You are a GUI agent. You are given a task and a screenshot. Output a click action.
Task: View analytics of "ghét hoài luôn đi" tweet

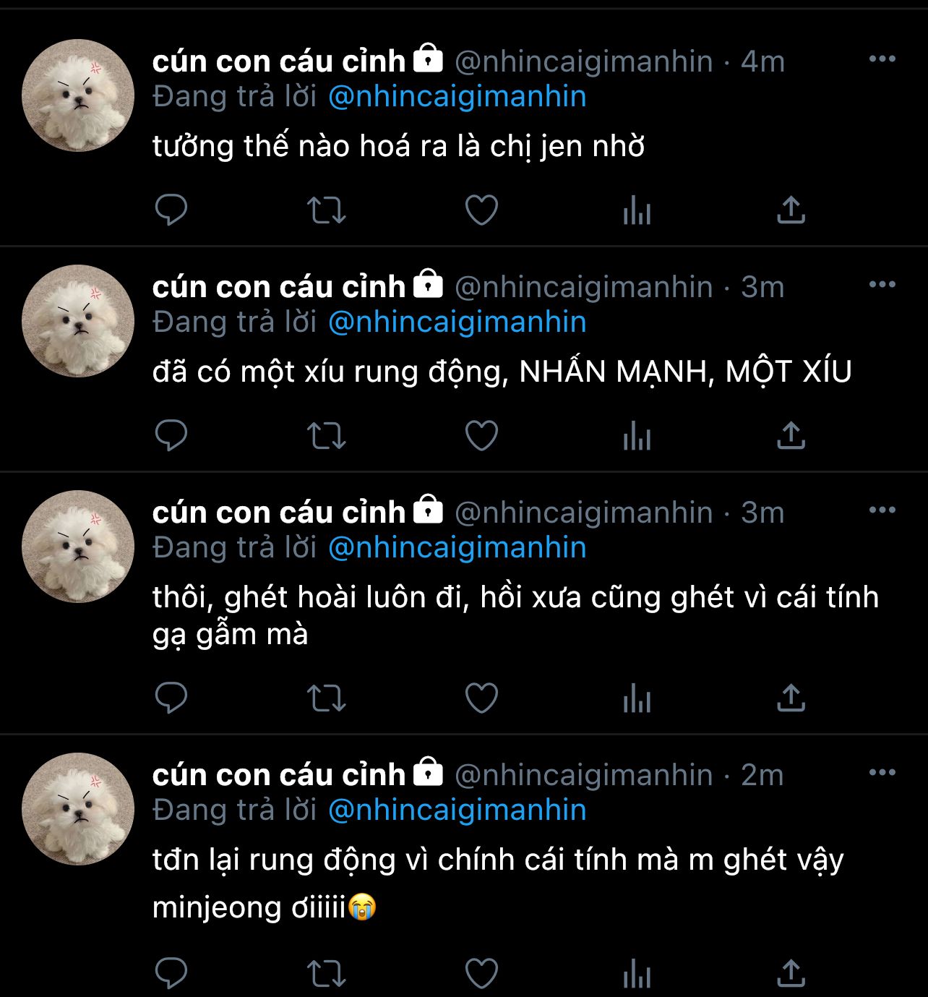637,698
